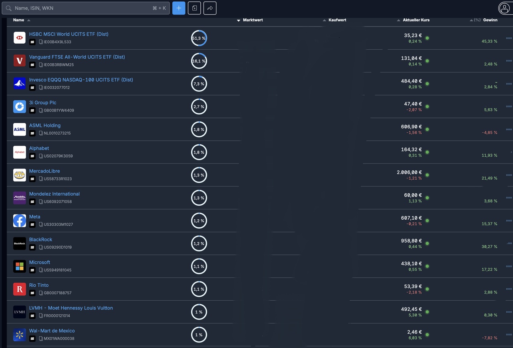The image size is (513, 348).
Task: Click the Microsoft logo icon
Action: 20,267
